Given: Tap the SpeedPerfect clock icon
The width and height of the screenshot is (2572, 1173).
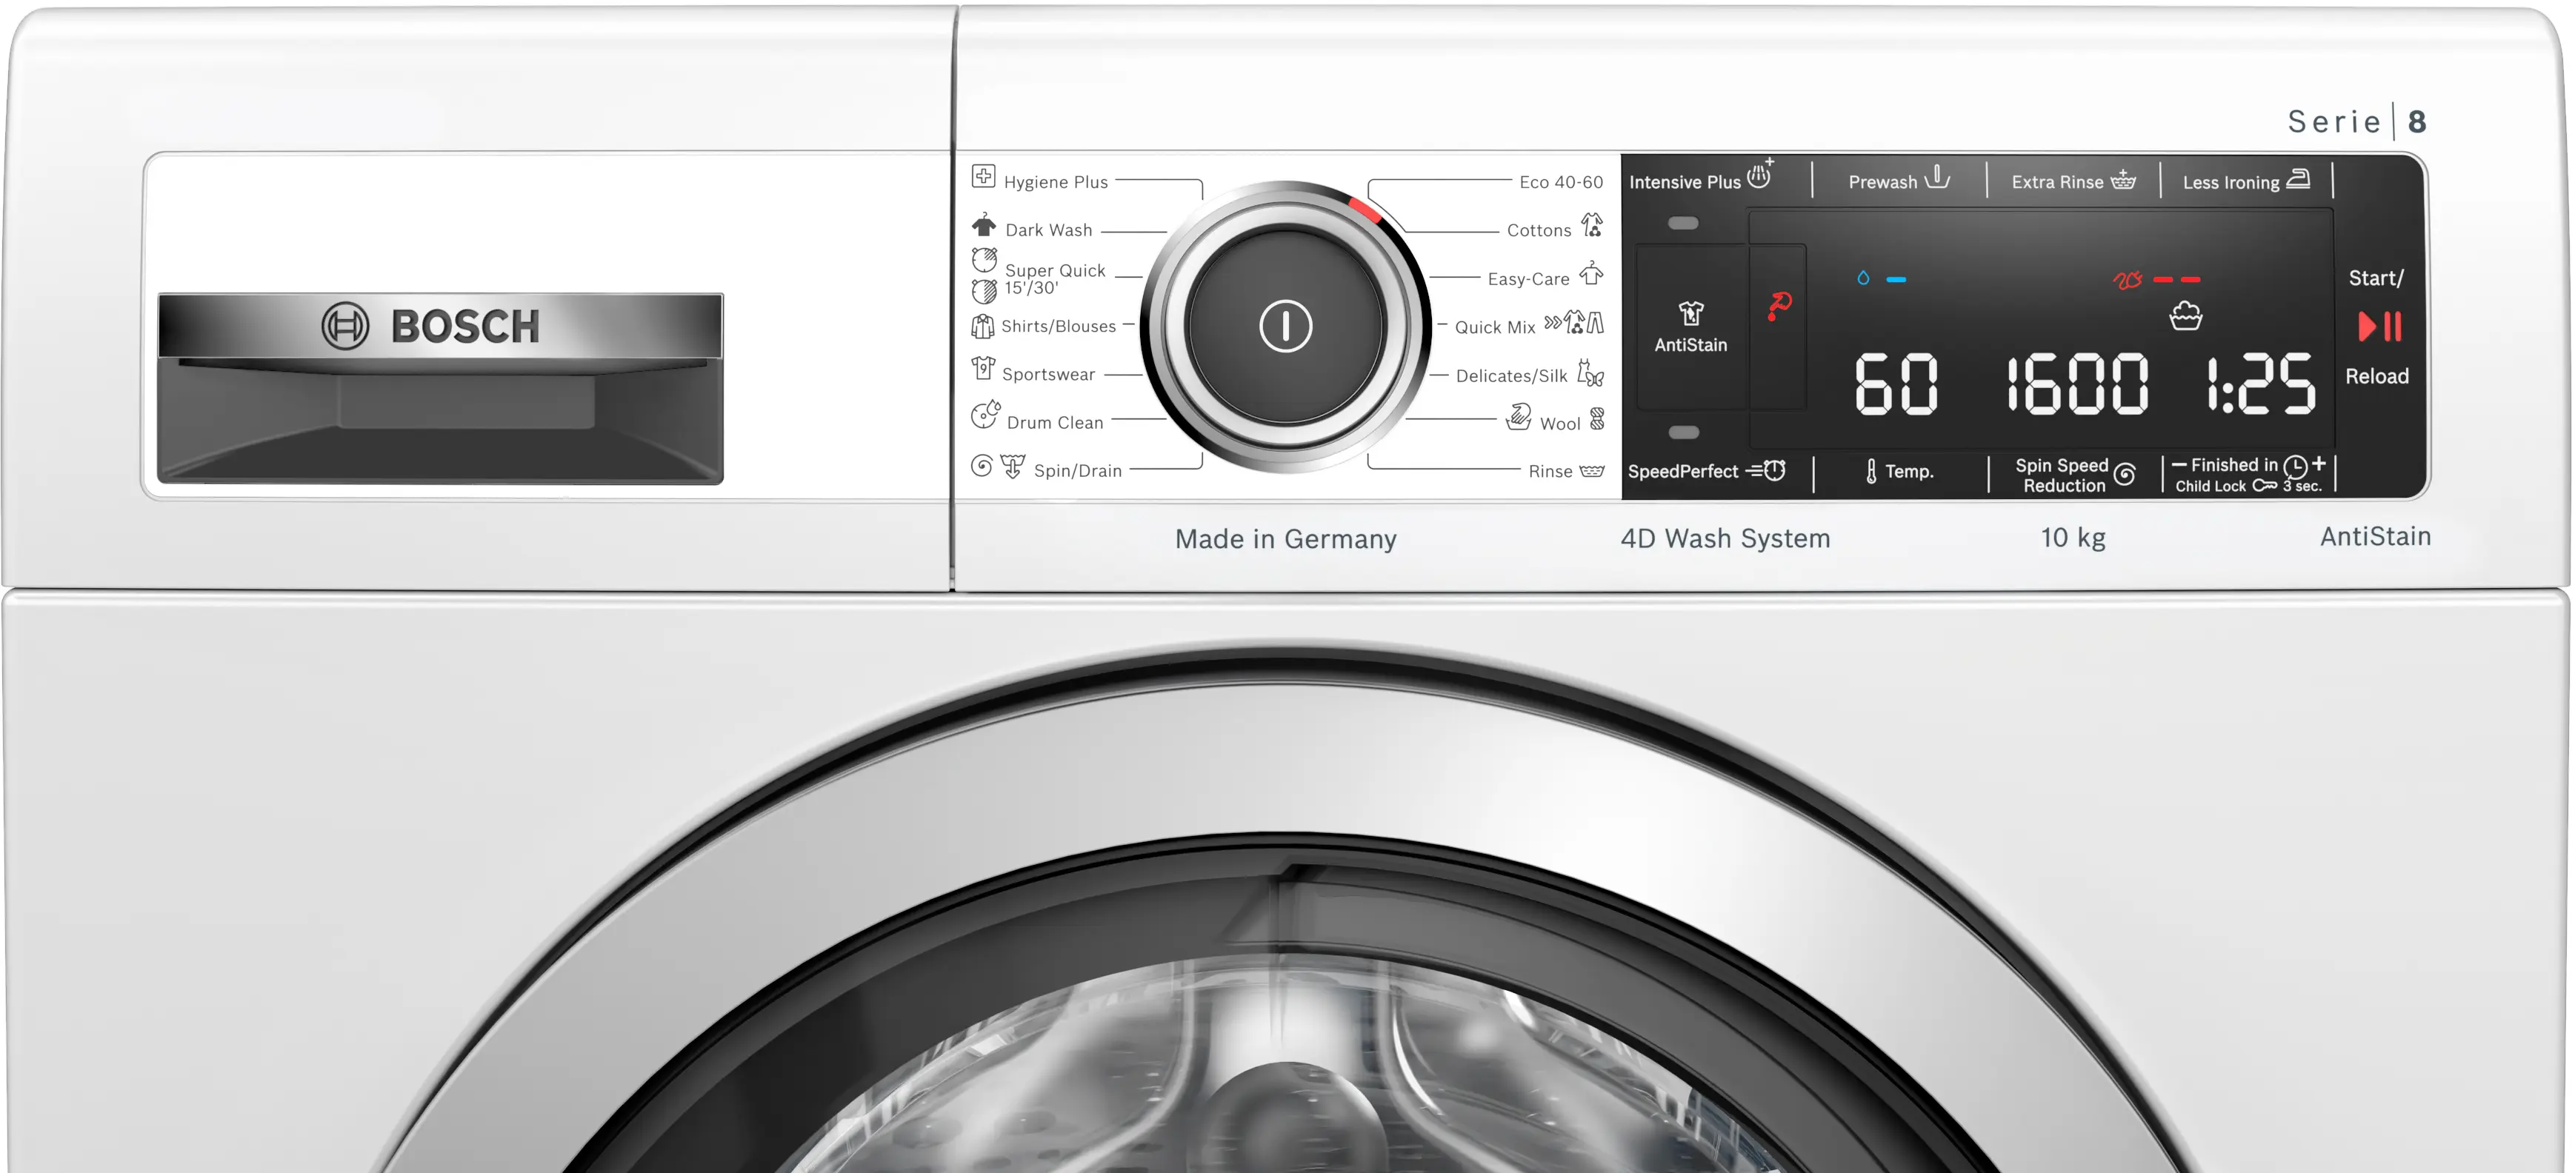Looking at the screenshot, I should [x=1765, y=469].
